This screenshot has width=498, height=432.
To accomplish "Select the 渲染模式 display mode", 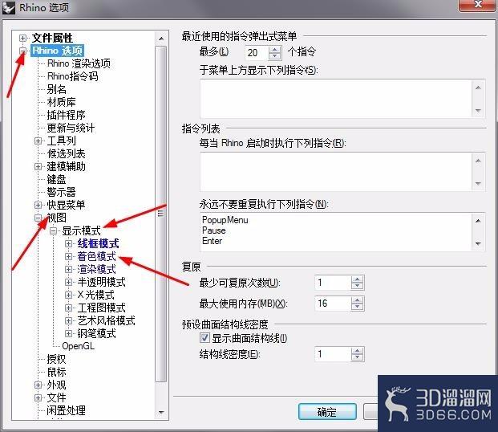I will [x=96, y=270].
